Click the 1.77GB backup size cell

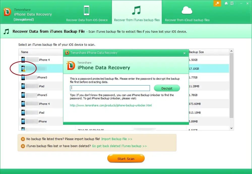pyautogui.click(x=193, y=77)
